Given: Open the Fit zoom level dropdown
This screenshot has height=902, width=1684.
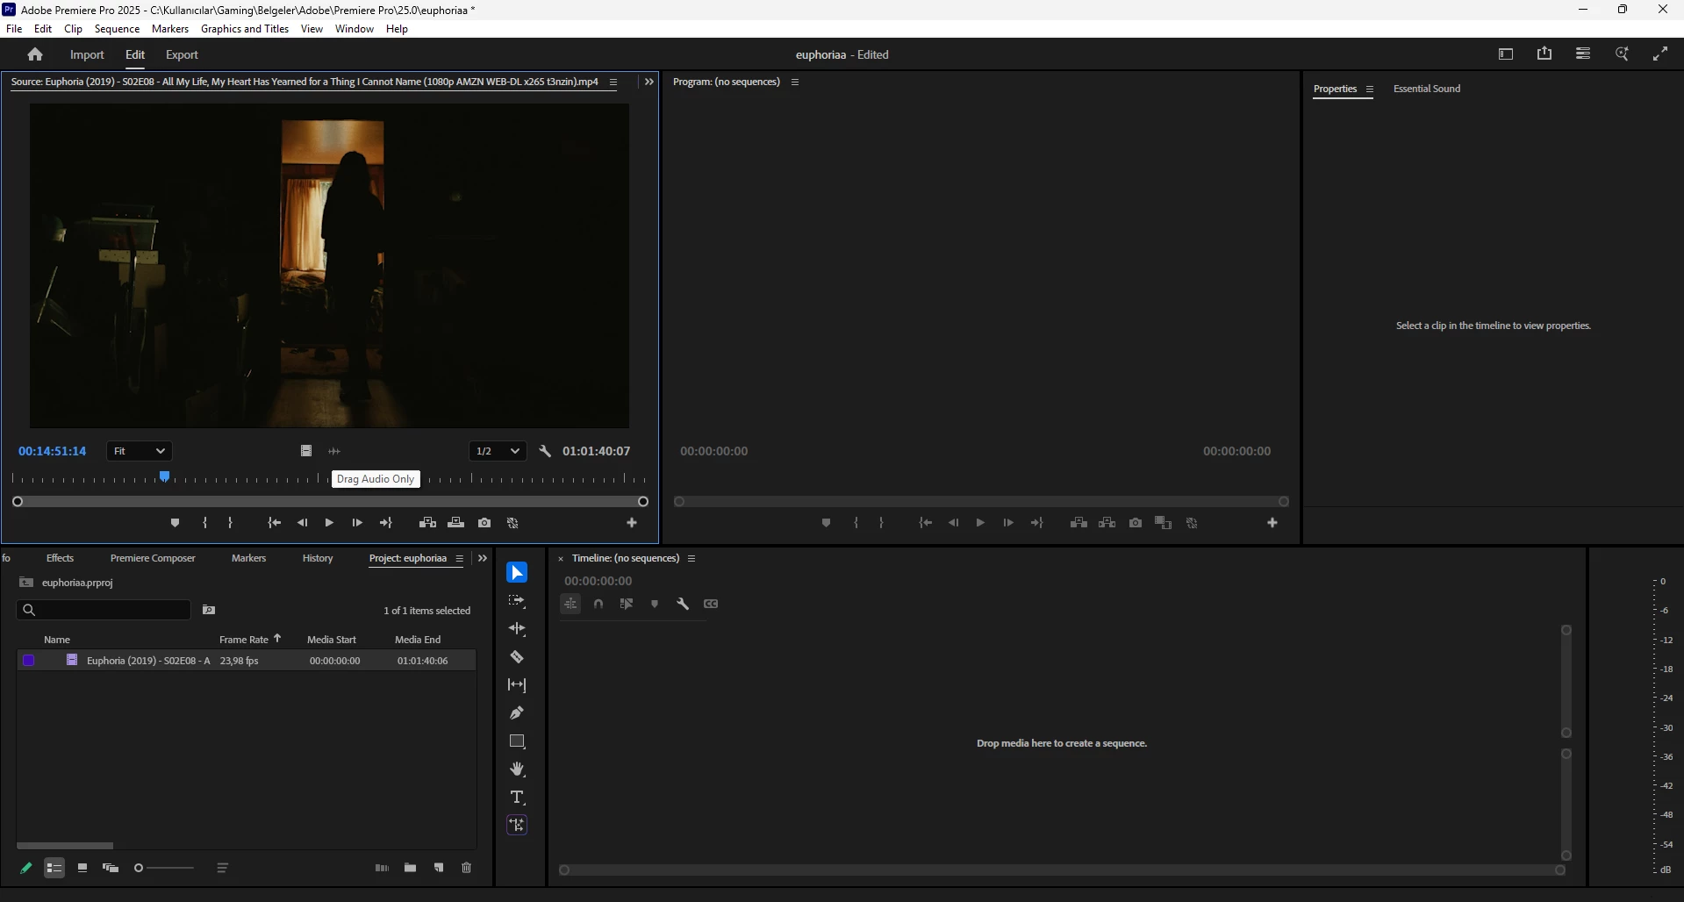Looking at the screenshot, I should click(x=140, y=451).
